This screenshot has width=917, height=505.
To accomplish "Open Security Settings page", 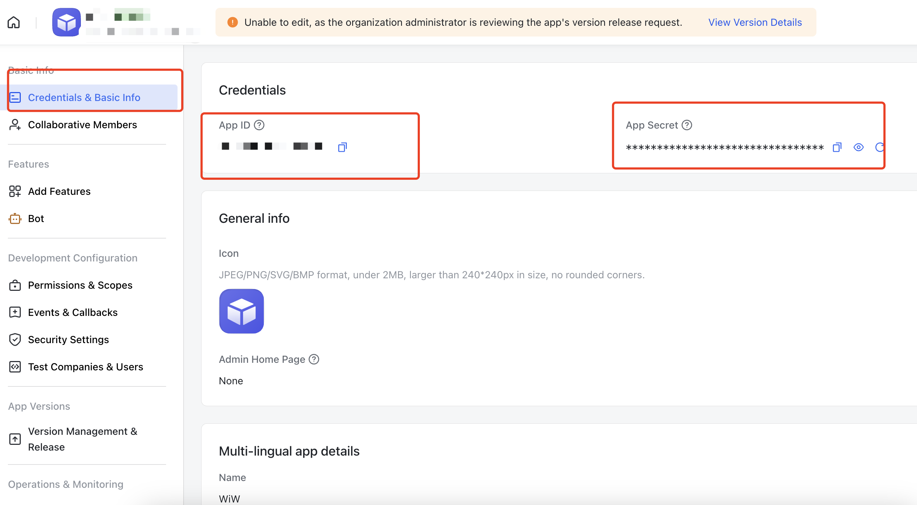I will click(68, 340).
